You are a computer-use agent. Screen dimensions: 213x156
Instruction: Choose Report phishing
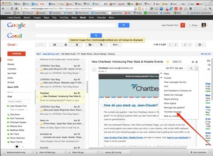click(171, 99)
